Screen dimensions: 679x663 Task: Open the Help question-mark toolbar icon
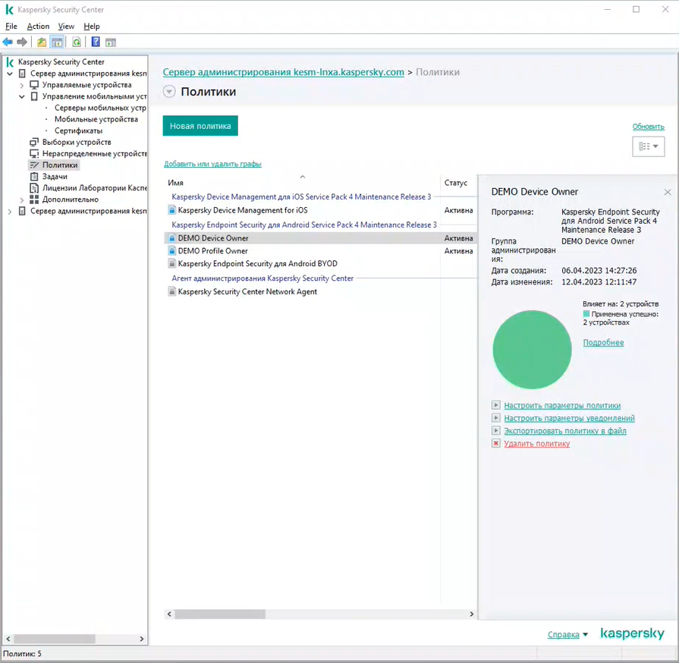[x=96, y=42]
